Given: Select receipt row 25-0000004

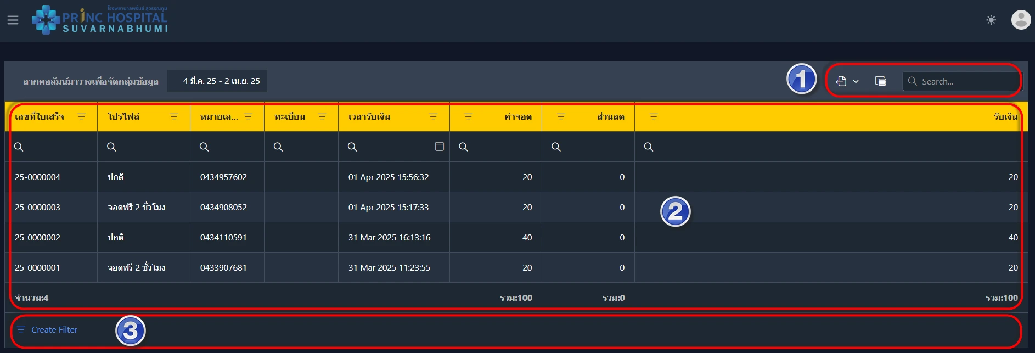Looking at the screenshot, I should click(x=37, y=177).
